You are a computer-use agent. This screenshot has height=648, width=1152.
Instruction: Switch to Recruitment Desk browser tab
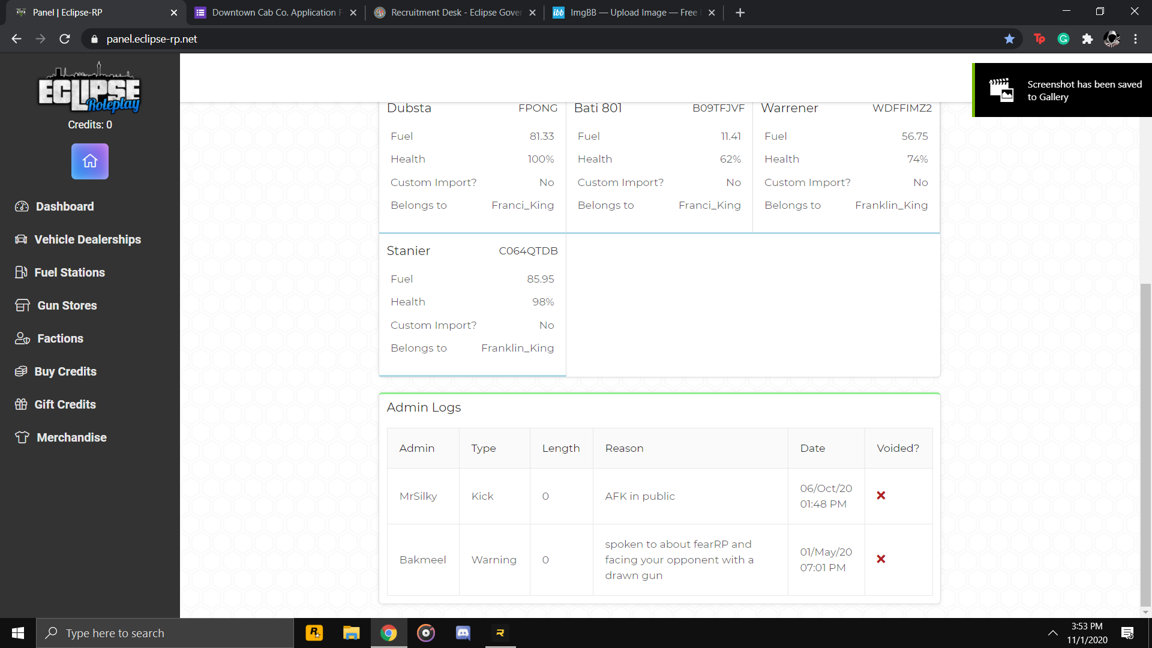(455, 13)
